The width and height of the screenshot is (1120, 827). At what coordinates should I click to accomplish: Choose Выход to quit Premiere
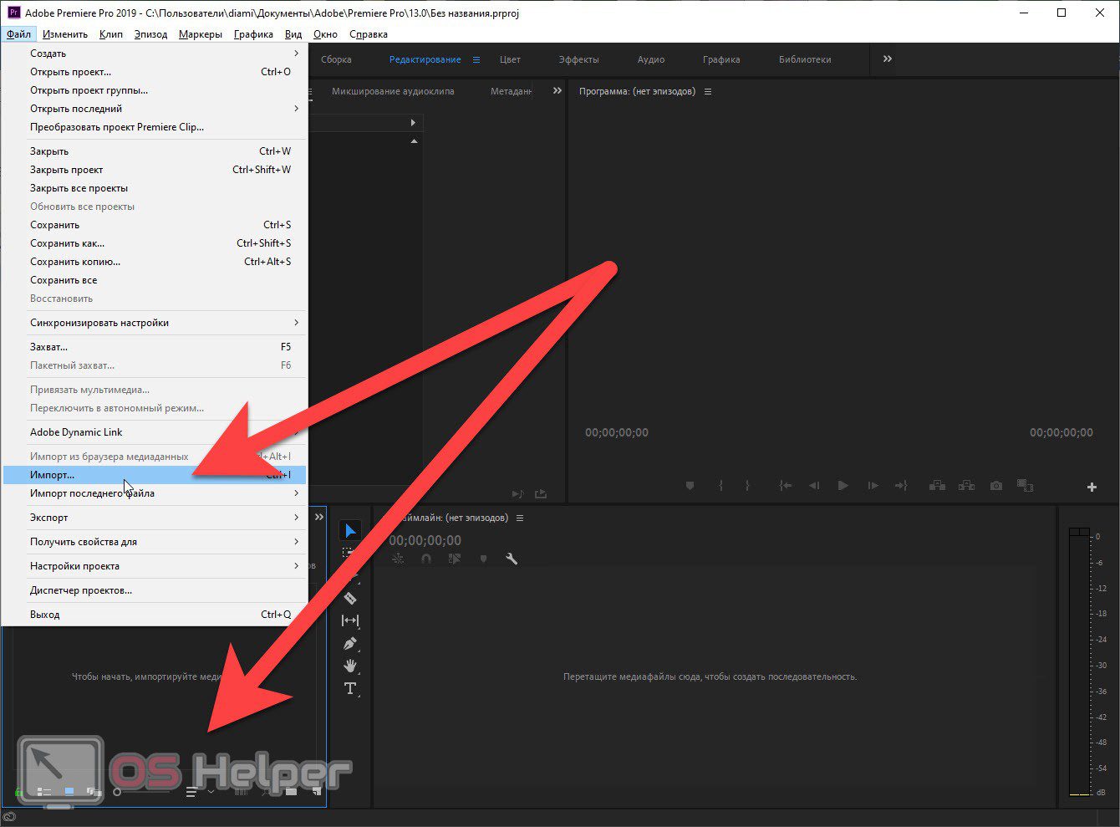[x=155, y=615]
